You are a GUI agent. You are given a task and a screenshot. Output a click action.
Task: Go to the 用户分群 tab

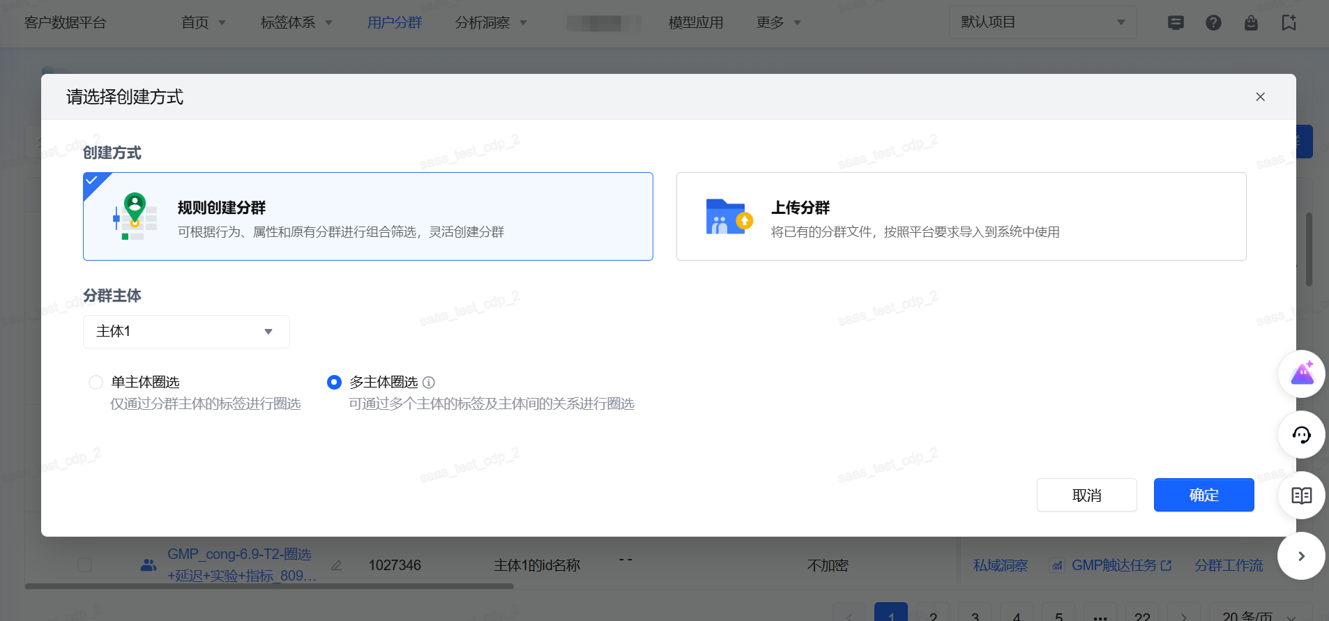coord(395,23)
